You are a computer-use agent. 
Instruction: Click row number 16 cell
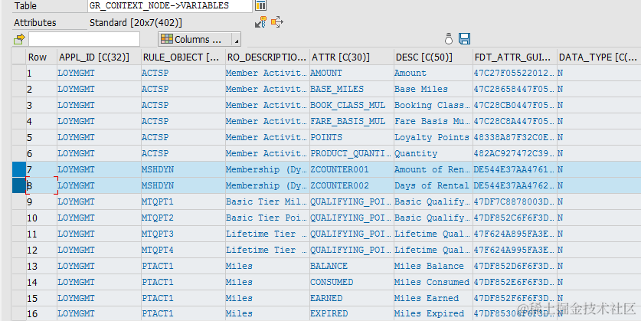(41, 313)
